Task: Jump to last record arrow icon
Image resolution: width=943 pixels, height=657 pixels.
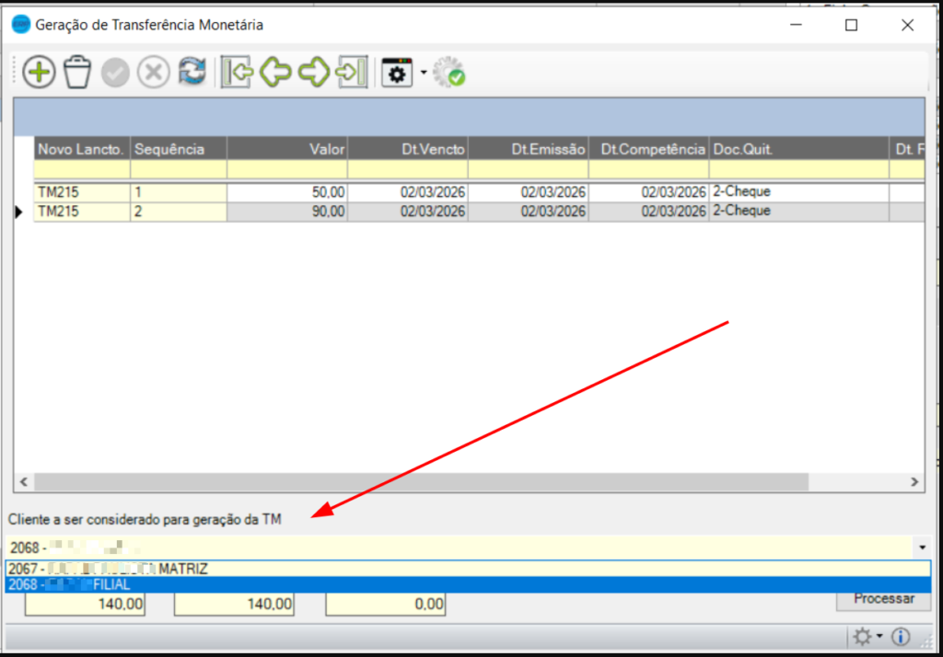Action: [353, 74]
